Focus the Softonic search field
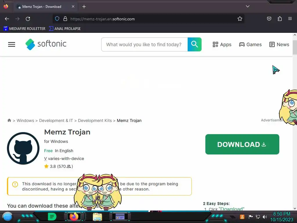Viewport: 297px width, 223px height. (144, 44)
